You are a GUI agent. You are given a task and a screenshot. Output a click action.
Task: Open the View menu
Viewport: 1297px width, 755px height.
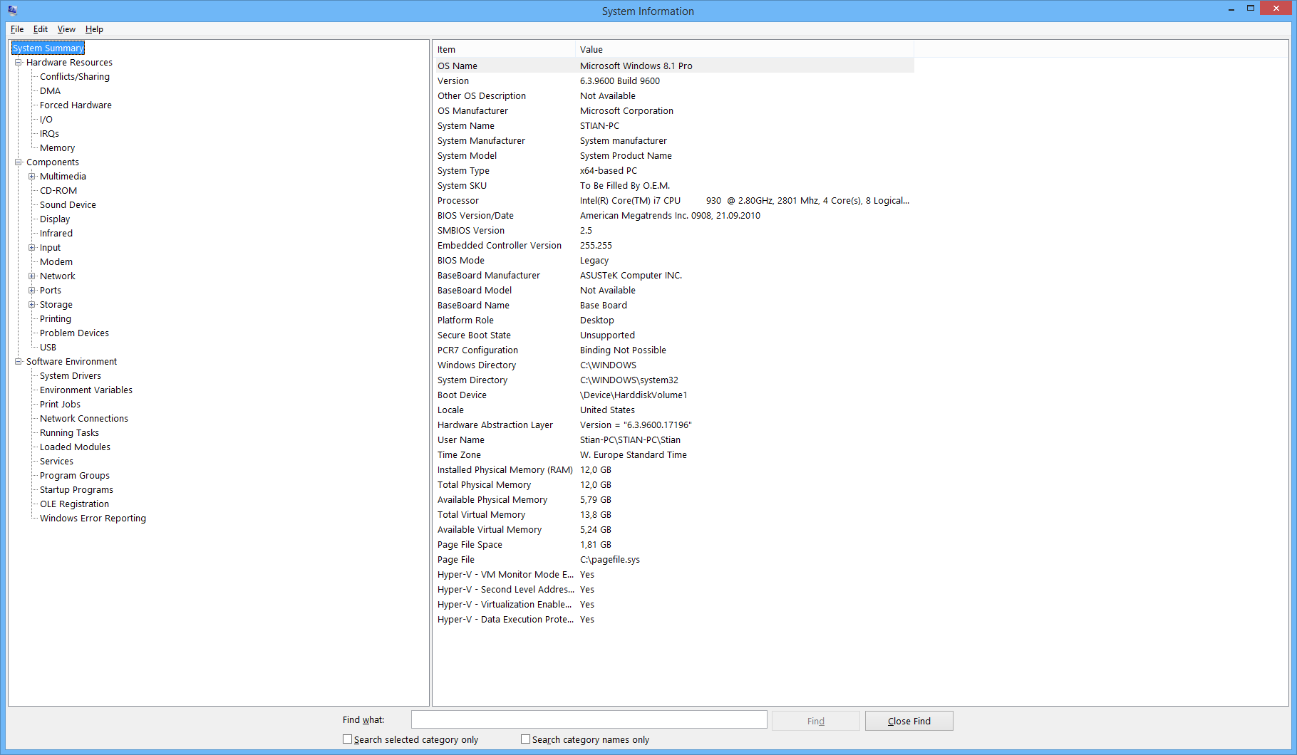[x=66, y=29]
